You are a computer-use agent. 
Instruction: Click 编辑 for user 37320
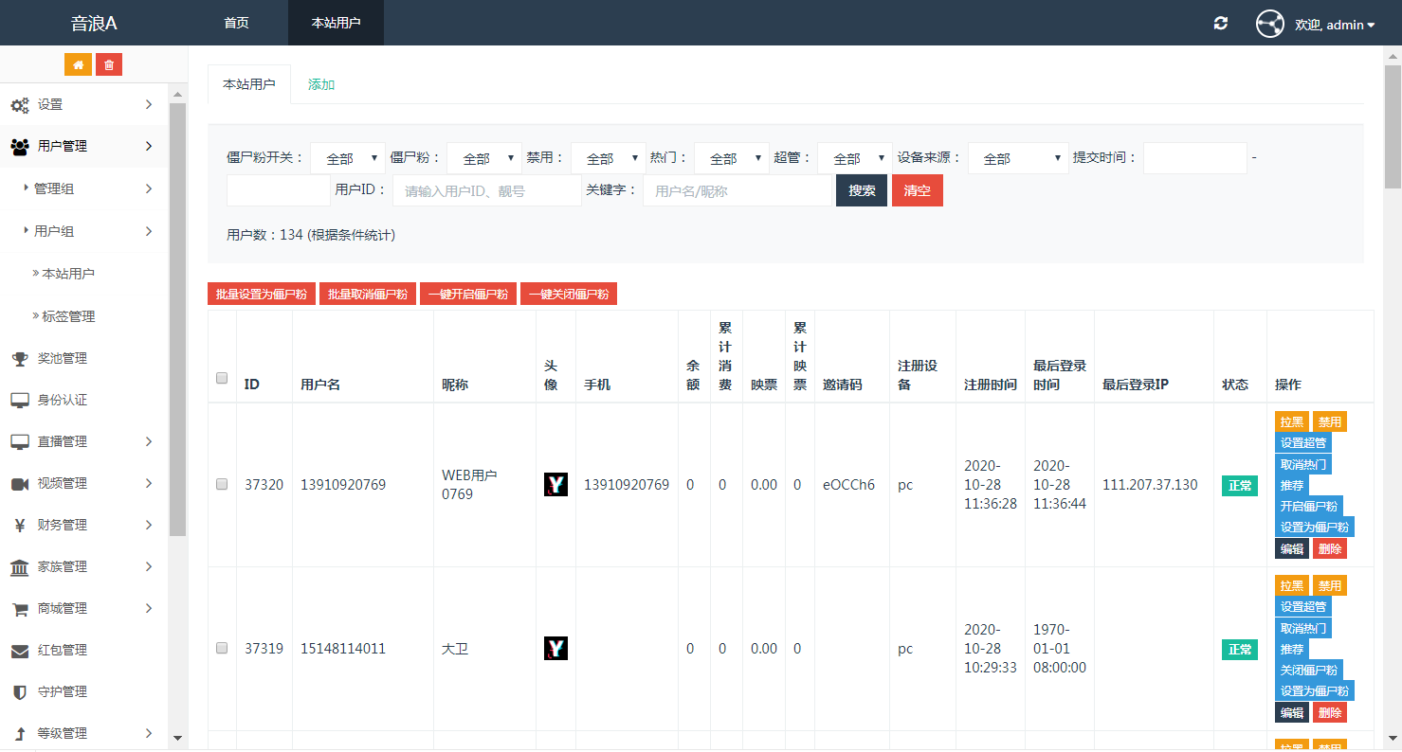(1292, 549)
